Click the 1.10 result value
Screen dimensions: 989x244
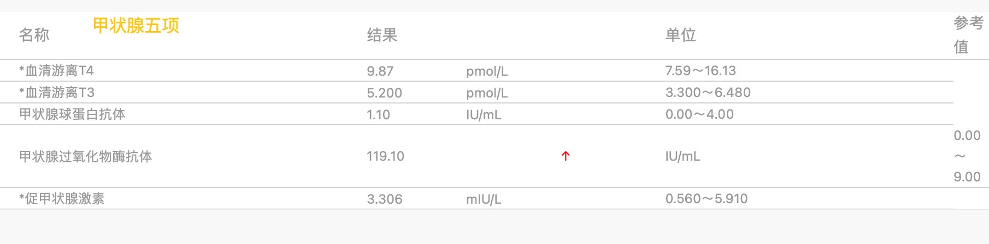coord(378,115)
